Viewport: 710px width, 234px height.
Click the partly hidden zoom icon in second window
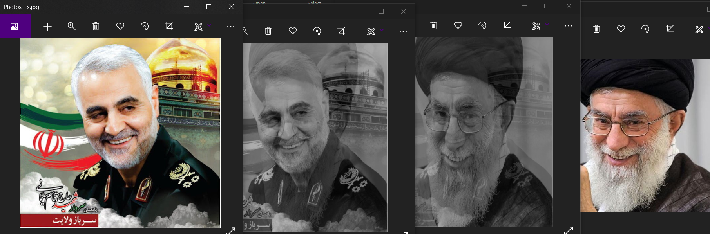tap(245, 31)
